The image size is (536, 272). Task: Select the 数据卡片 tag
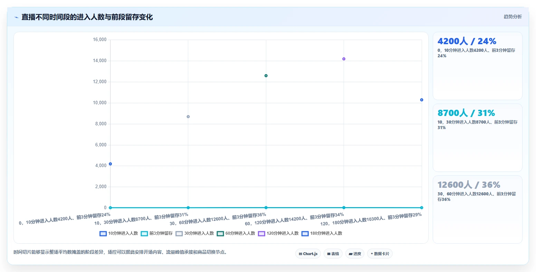[x=380, y=254]
